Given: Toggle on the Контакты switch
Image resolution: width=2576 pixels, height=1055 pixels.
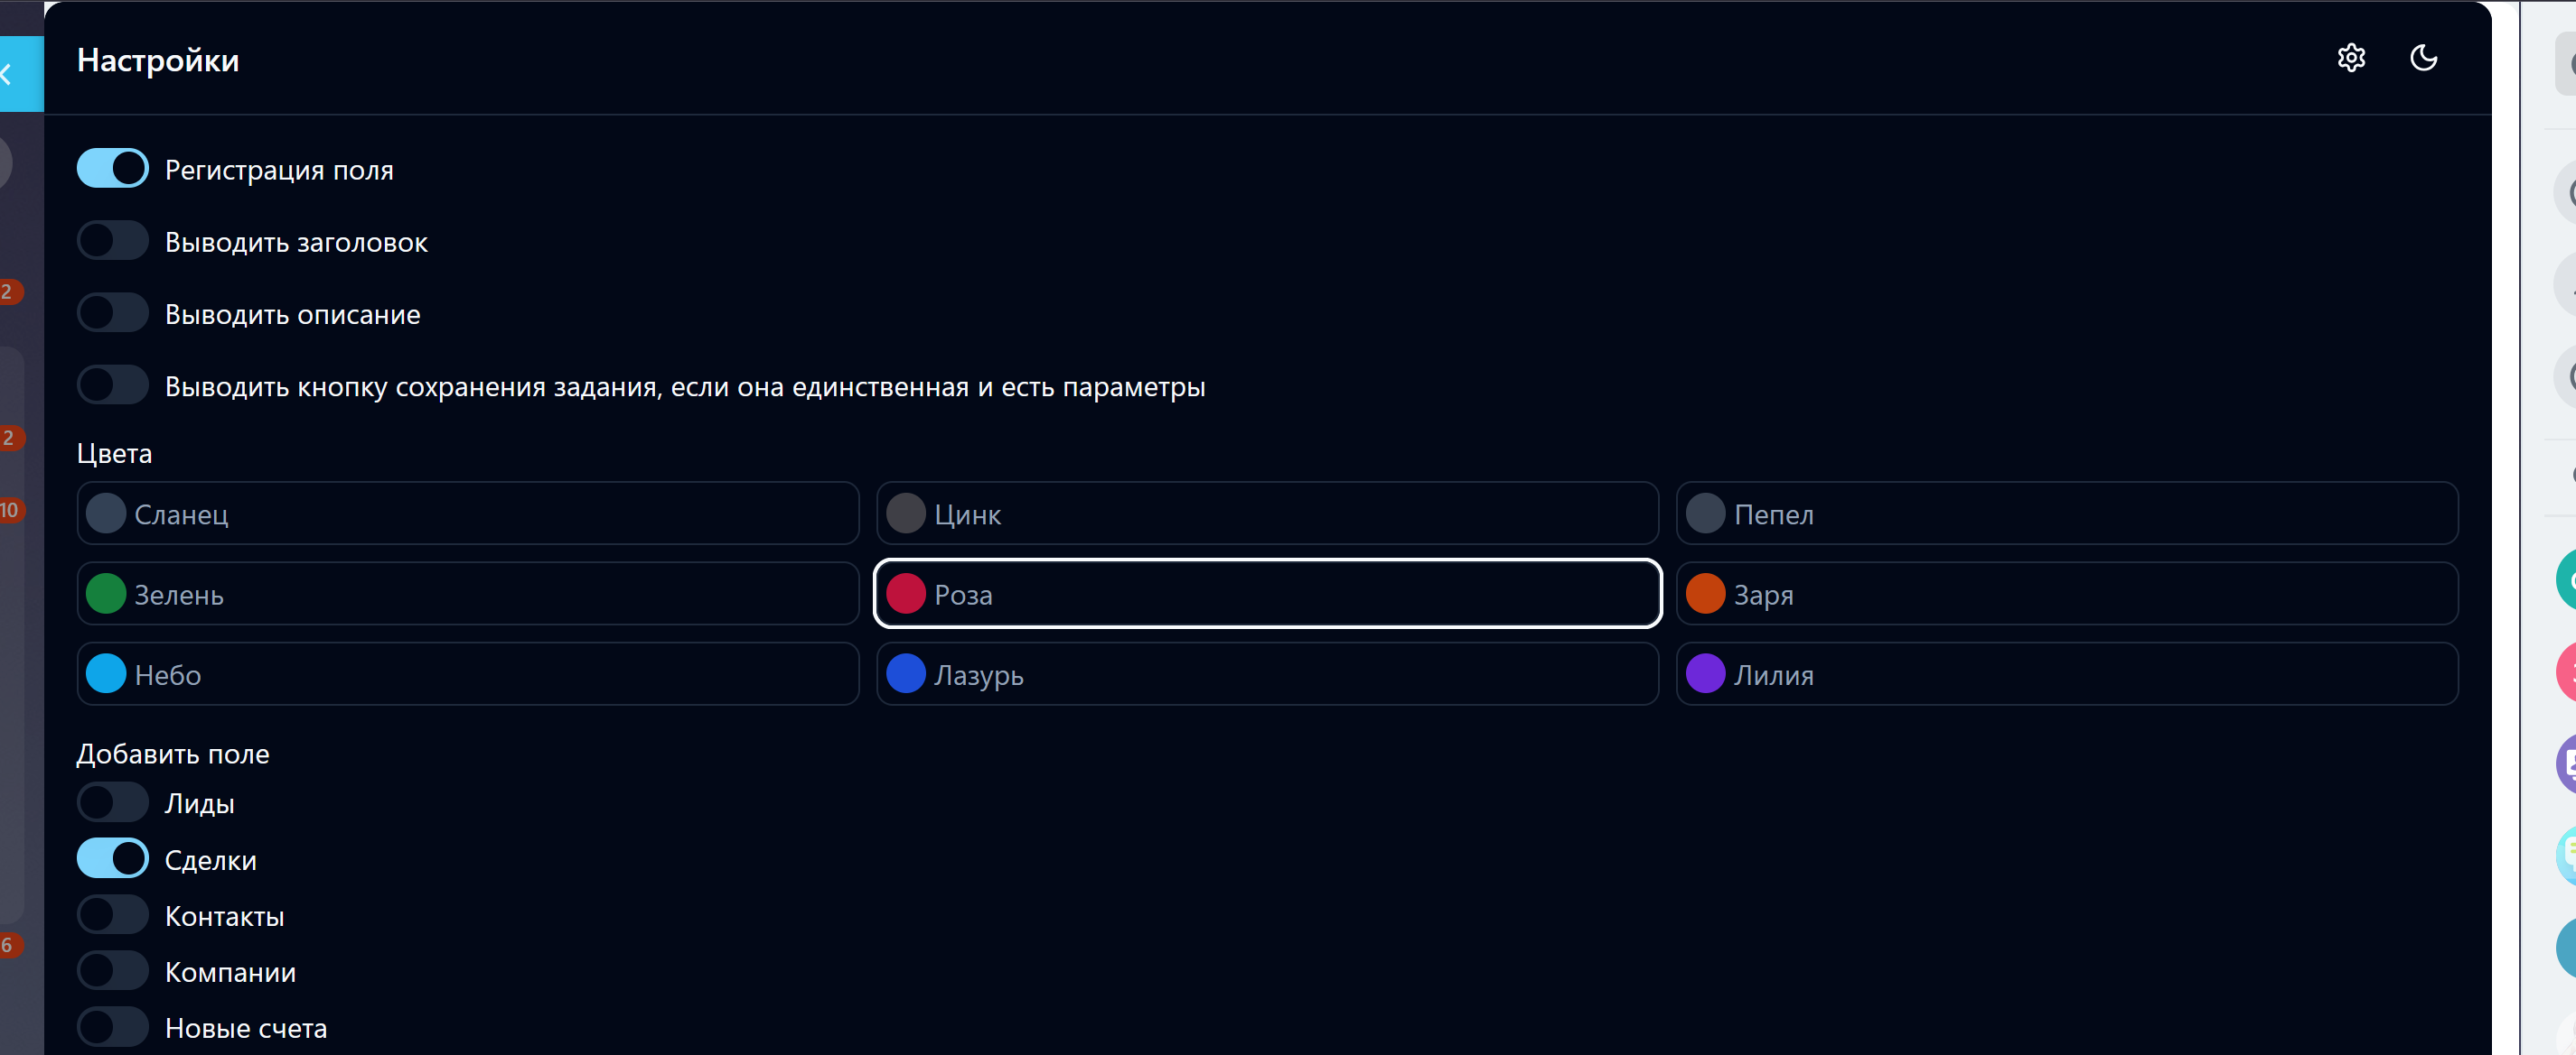Looking at the screenshot, I should pos(113,914).
